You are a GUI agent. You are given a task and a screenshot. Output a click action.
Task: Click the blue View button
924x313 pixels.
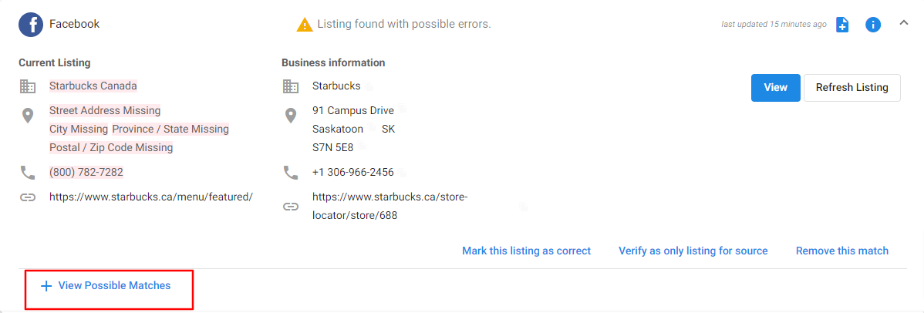(775, 87)
